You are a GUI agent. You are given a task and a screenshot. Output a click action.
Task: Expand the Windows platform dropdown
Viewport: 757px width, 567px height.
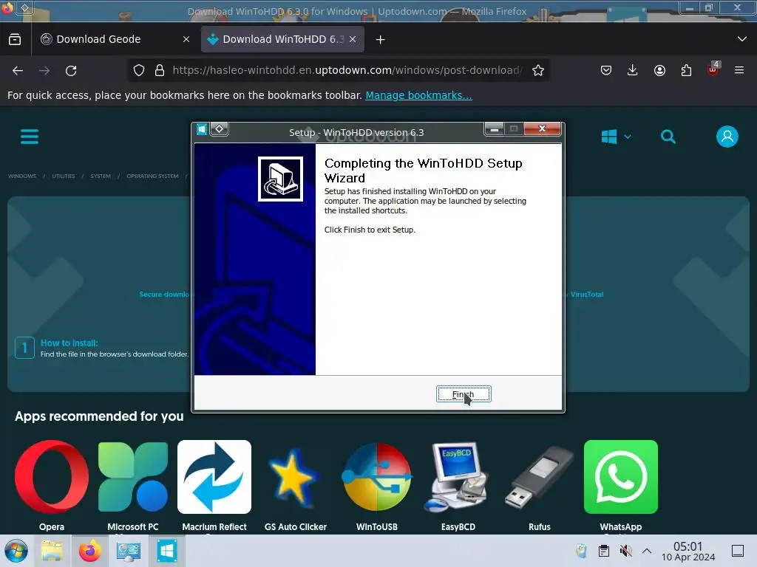pos(616,137)
